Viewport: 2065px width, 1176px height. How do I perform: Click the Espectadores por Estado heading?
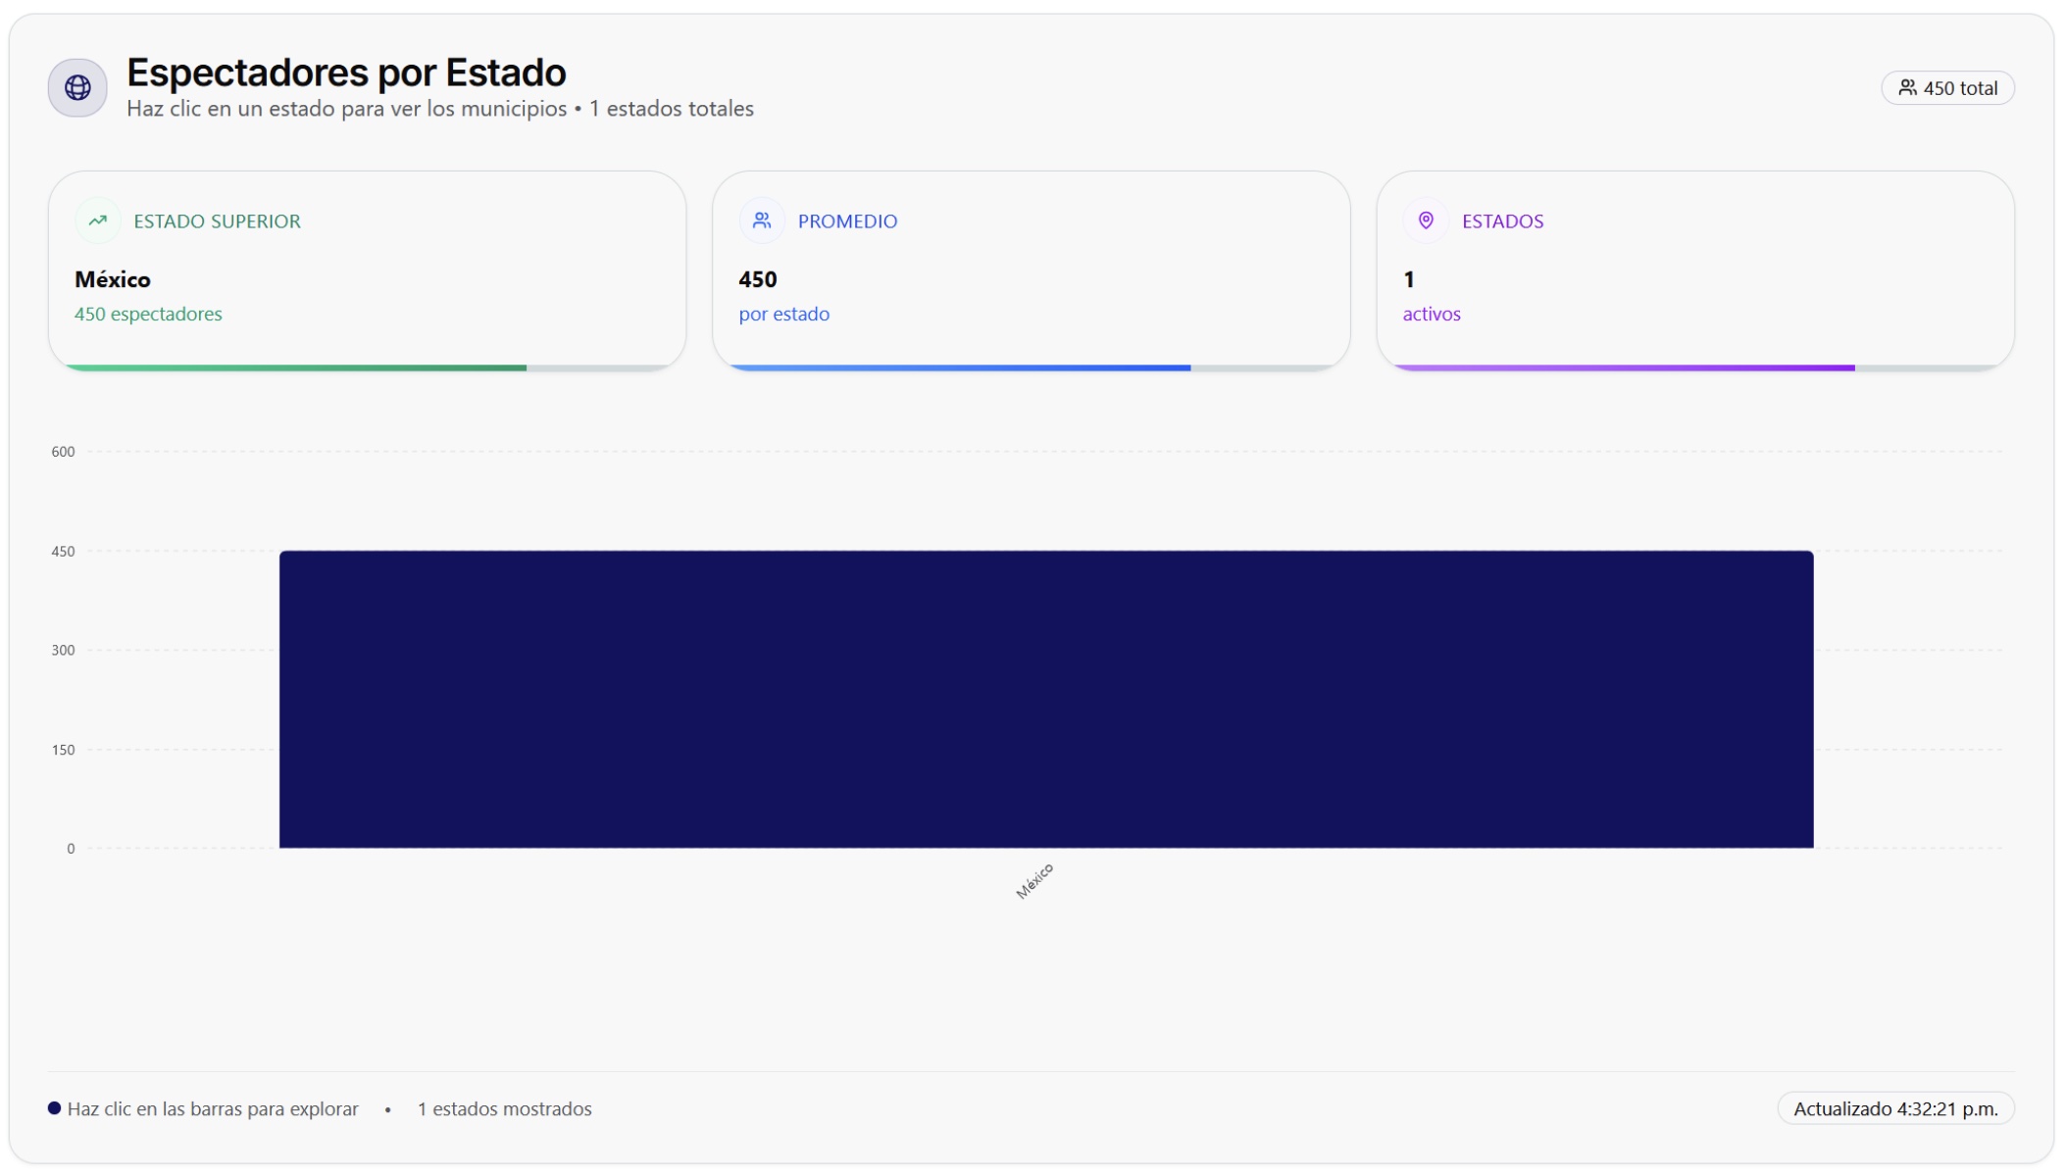[346, 73]
